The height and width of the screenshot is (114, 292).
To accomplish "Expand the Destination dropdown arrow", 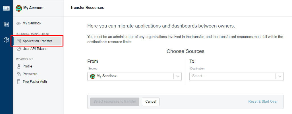I will pyautogui.click(x=279, y=76).
